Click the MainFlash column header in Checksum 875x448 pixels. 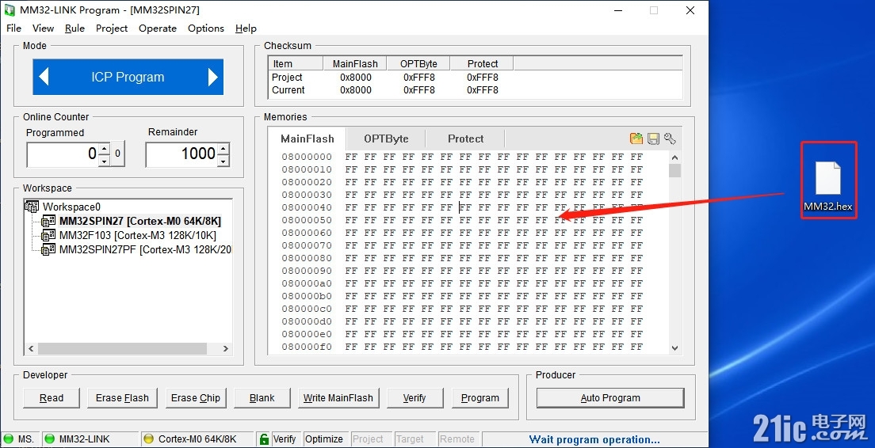(355, 63)
